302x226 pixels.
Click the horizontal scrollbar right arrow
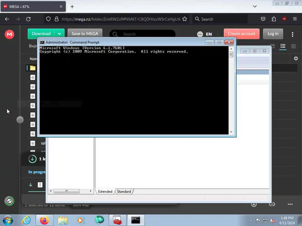click(91, 191)
